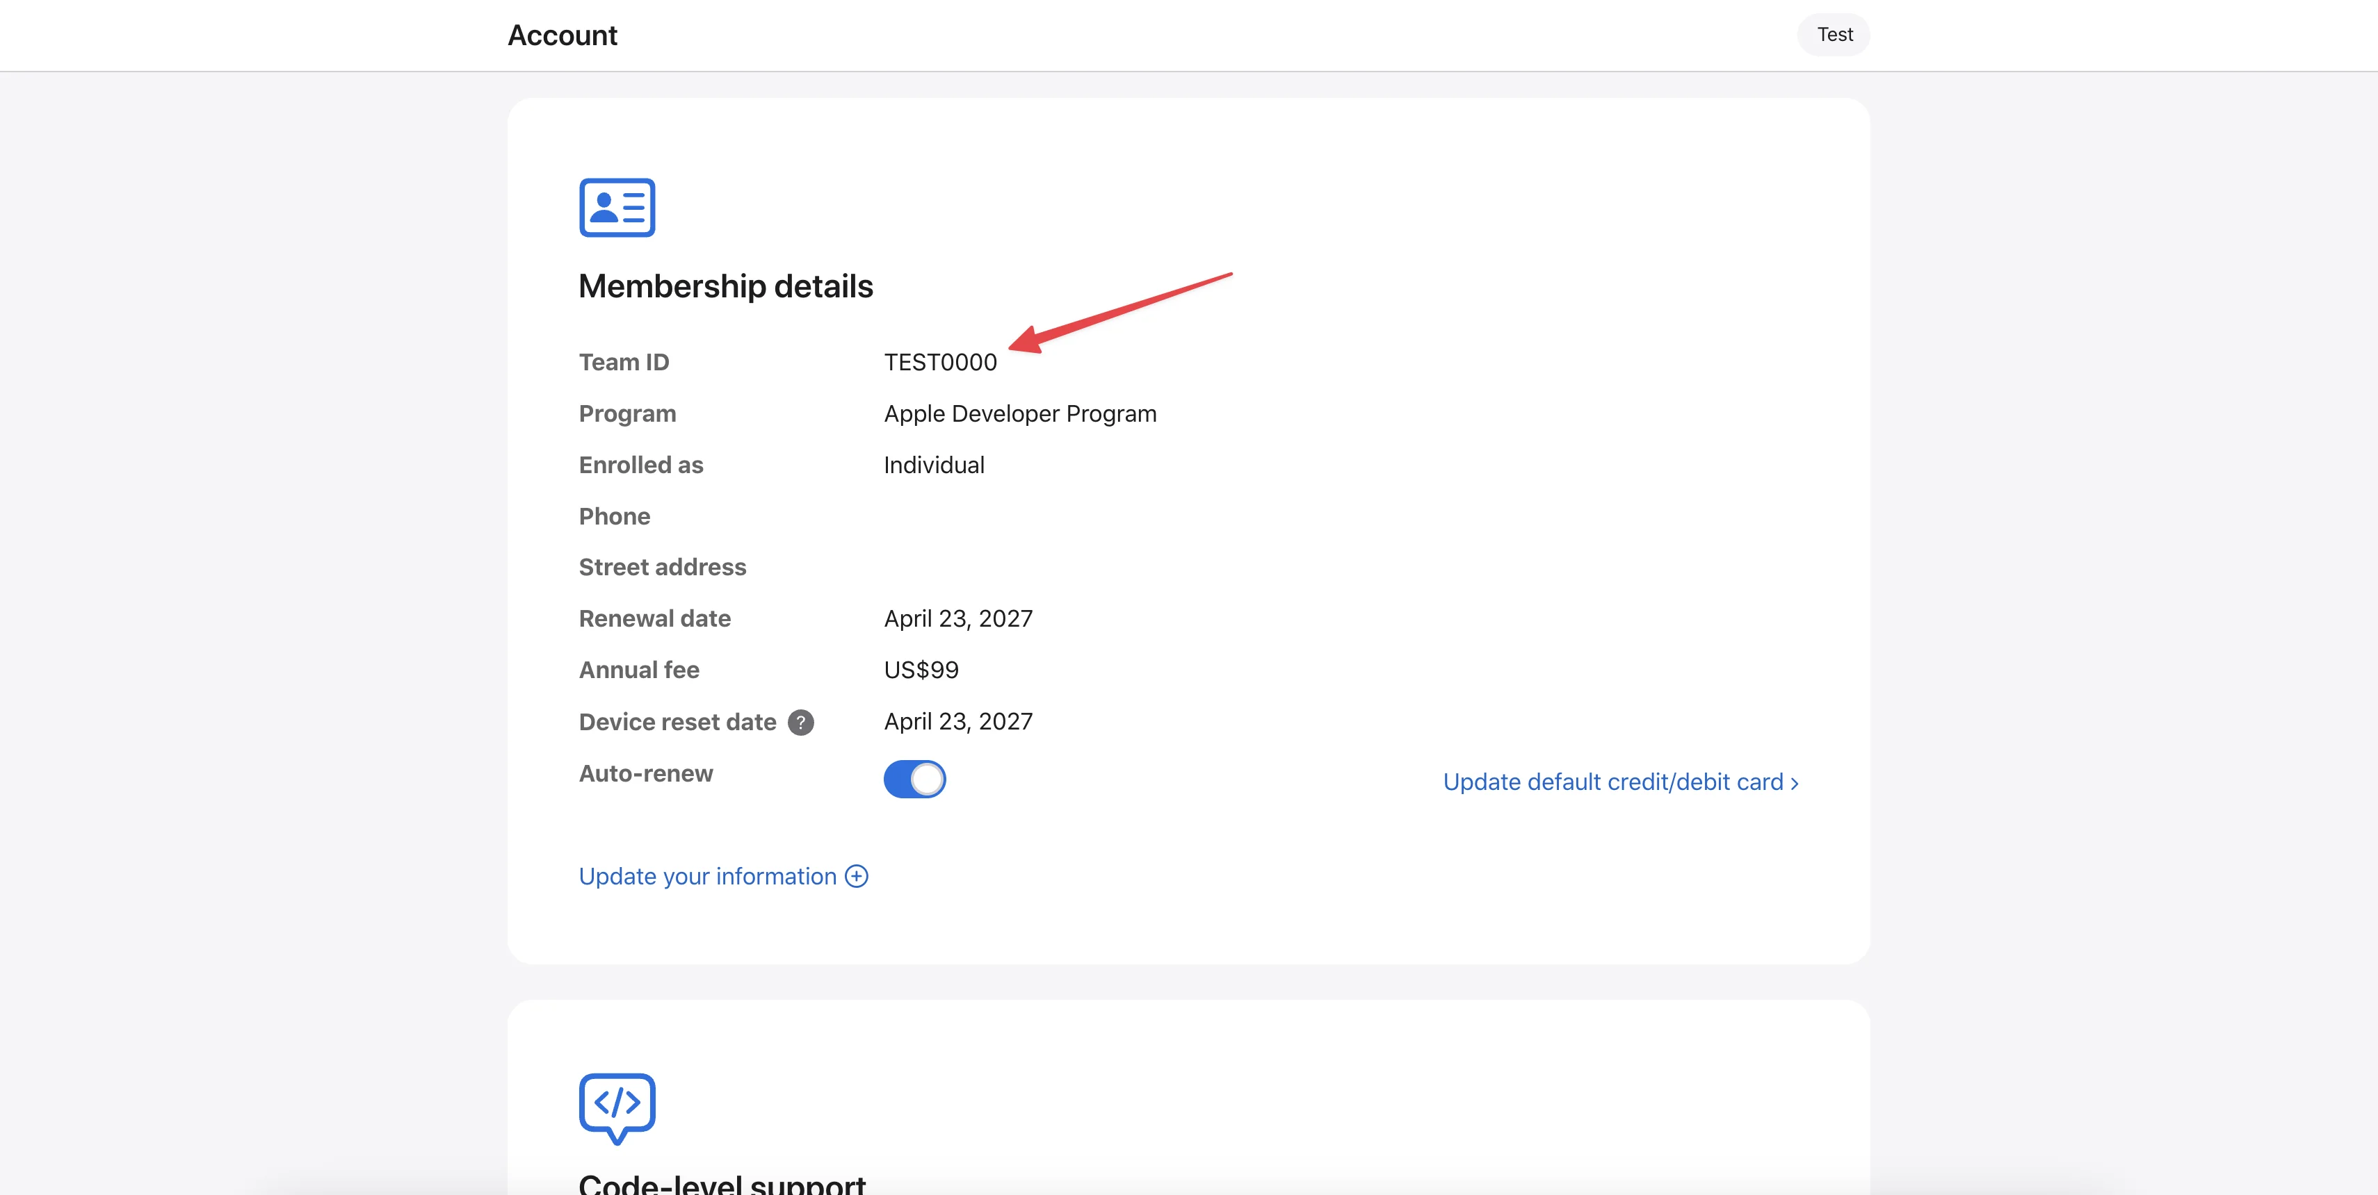Click the Individual enrollment value
The image size is (2378, 1195).
click(x=935, y=465)
